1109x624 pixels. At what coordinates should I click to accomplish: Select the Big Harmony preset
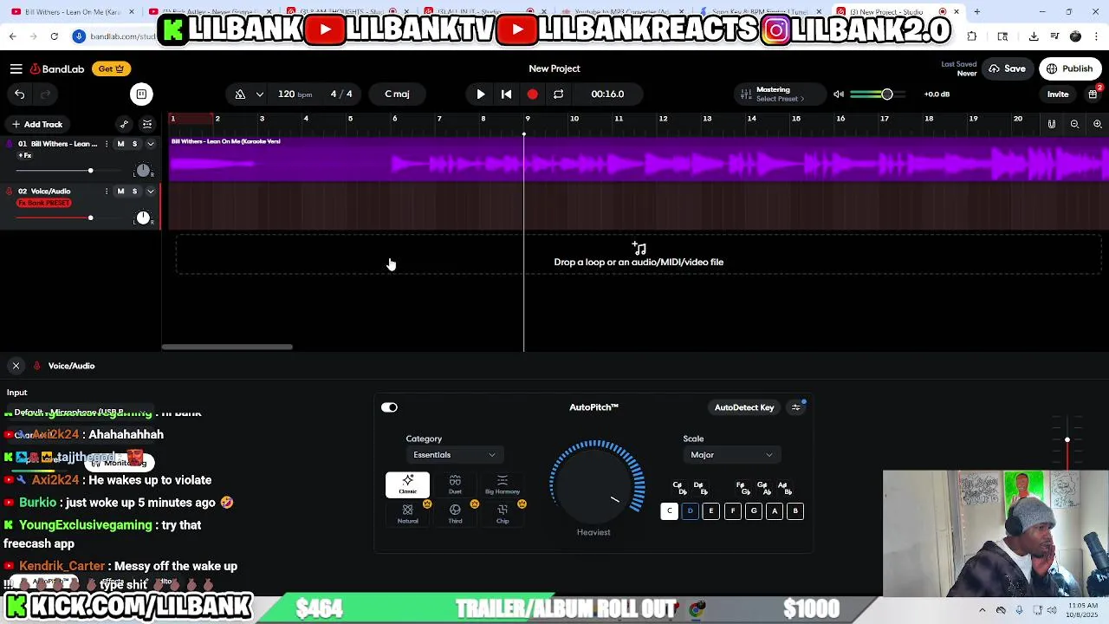pos(503,485)
